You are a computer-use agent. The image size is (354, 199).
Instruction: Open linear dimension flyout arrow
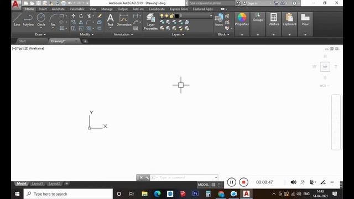point(140,16)
